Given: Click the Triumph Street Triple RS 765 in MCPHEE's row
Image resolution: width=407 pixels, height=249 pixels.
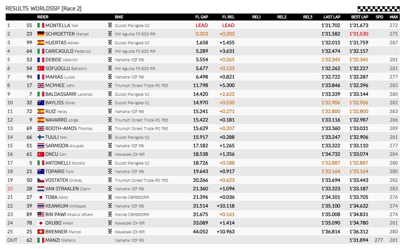Looking at the screenshot, I should [x=141, y=85].
